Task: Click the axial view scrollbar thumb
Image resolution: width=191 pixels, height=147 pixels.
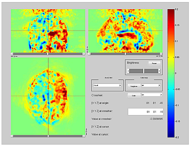Action: tap(48, 136)
